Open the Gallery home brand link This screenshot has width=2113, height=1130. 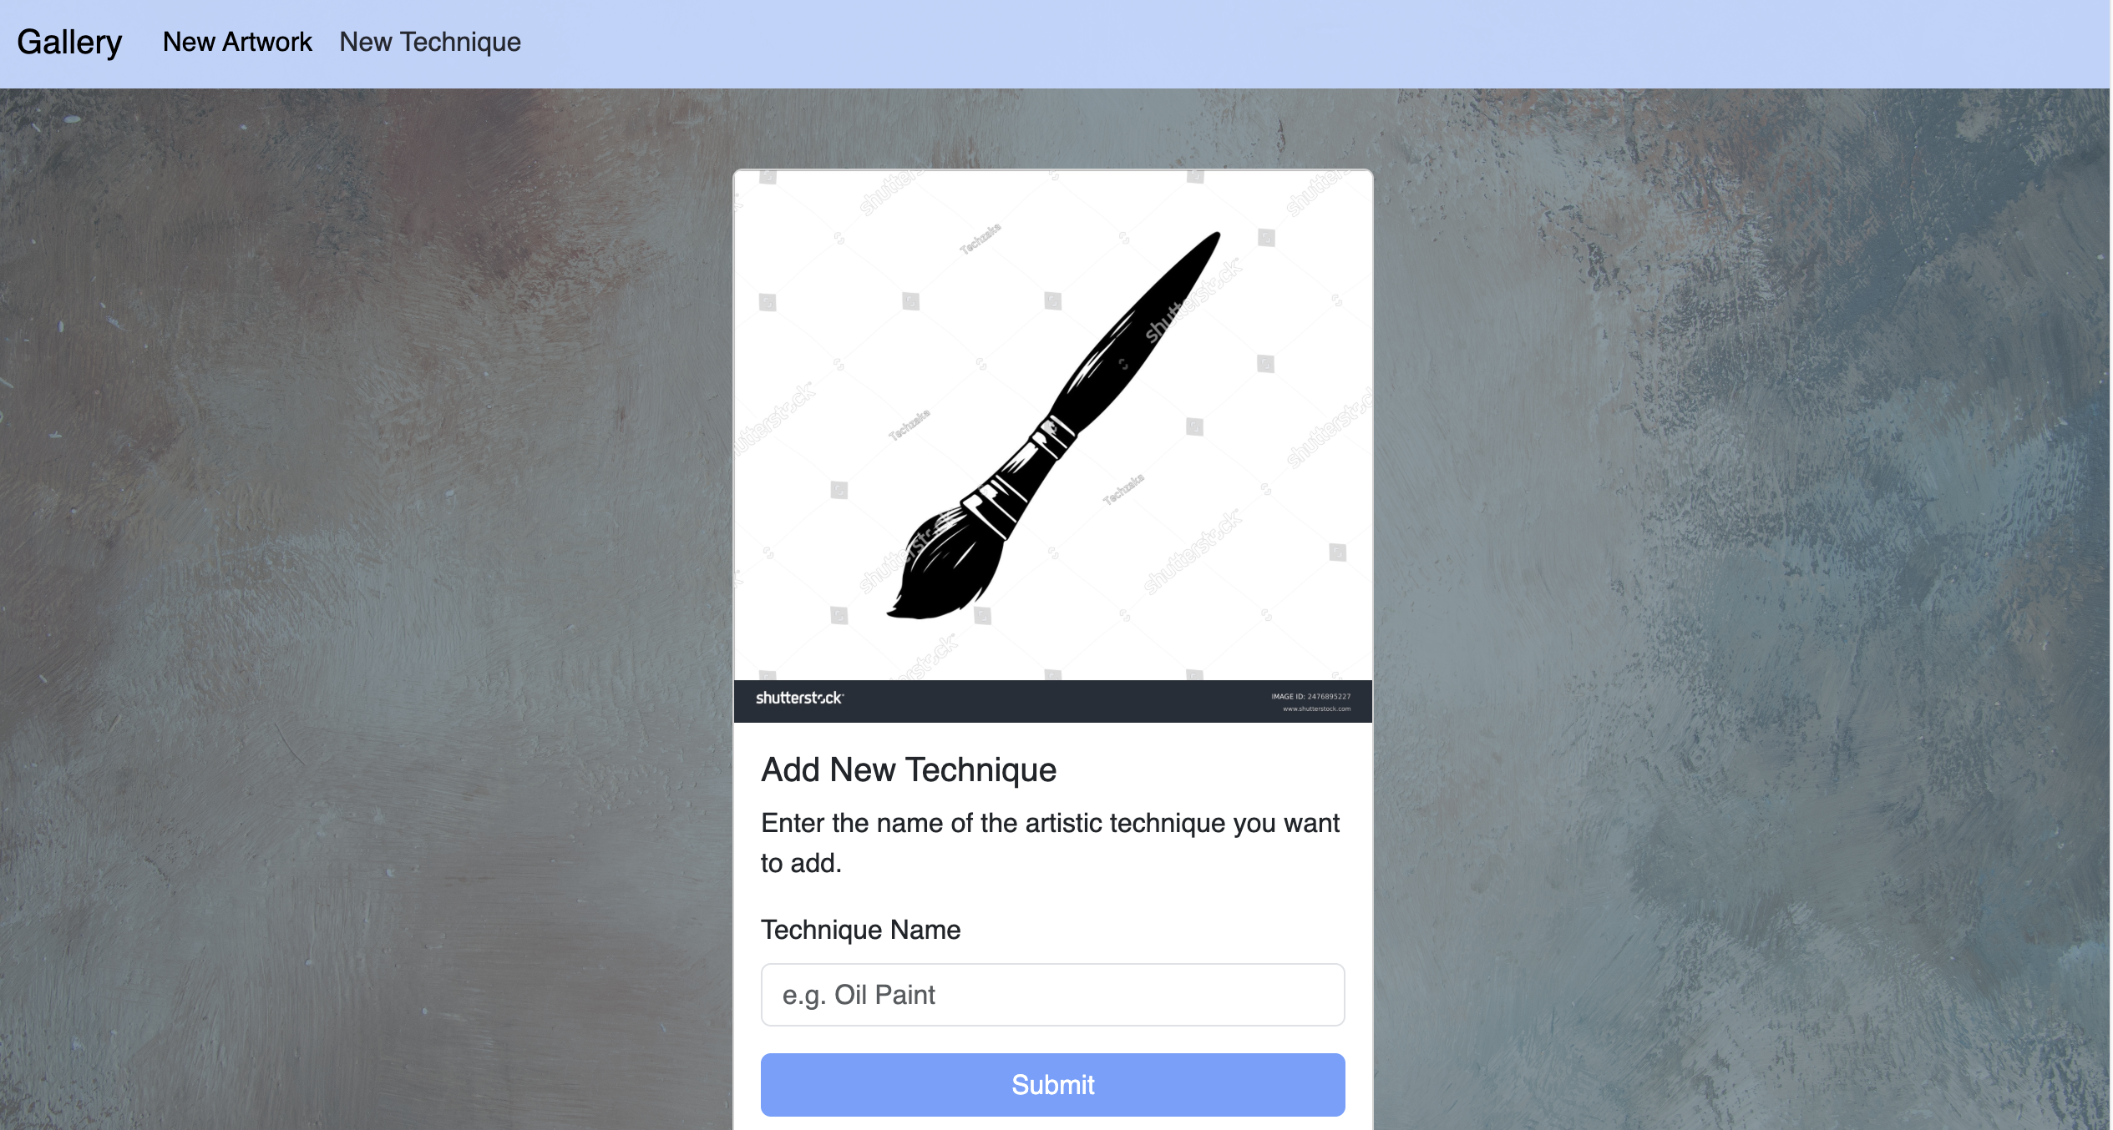pos(69,43)
